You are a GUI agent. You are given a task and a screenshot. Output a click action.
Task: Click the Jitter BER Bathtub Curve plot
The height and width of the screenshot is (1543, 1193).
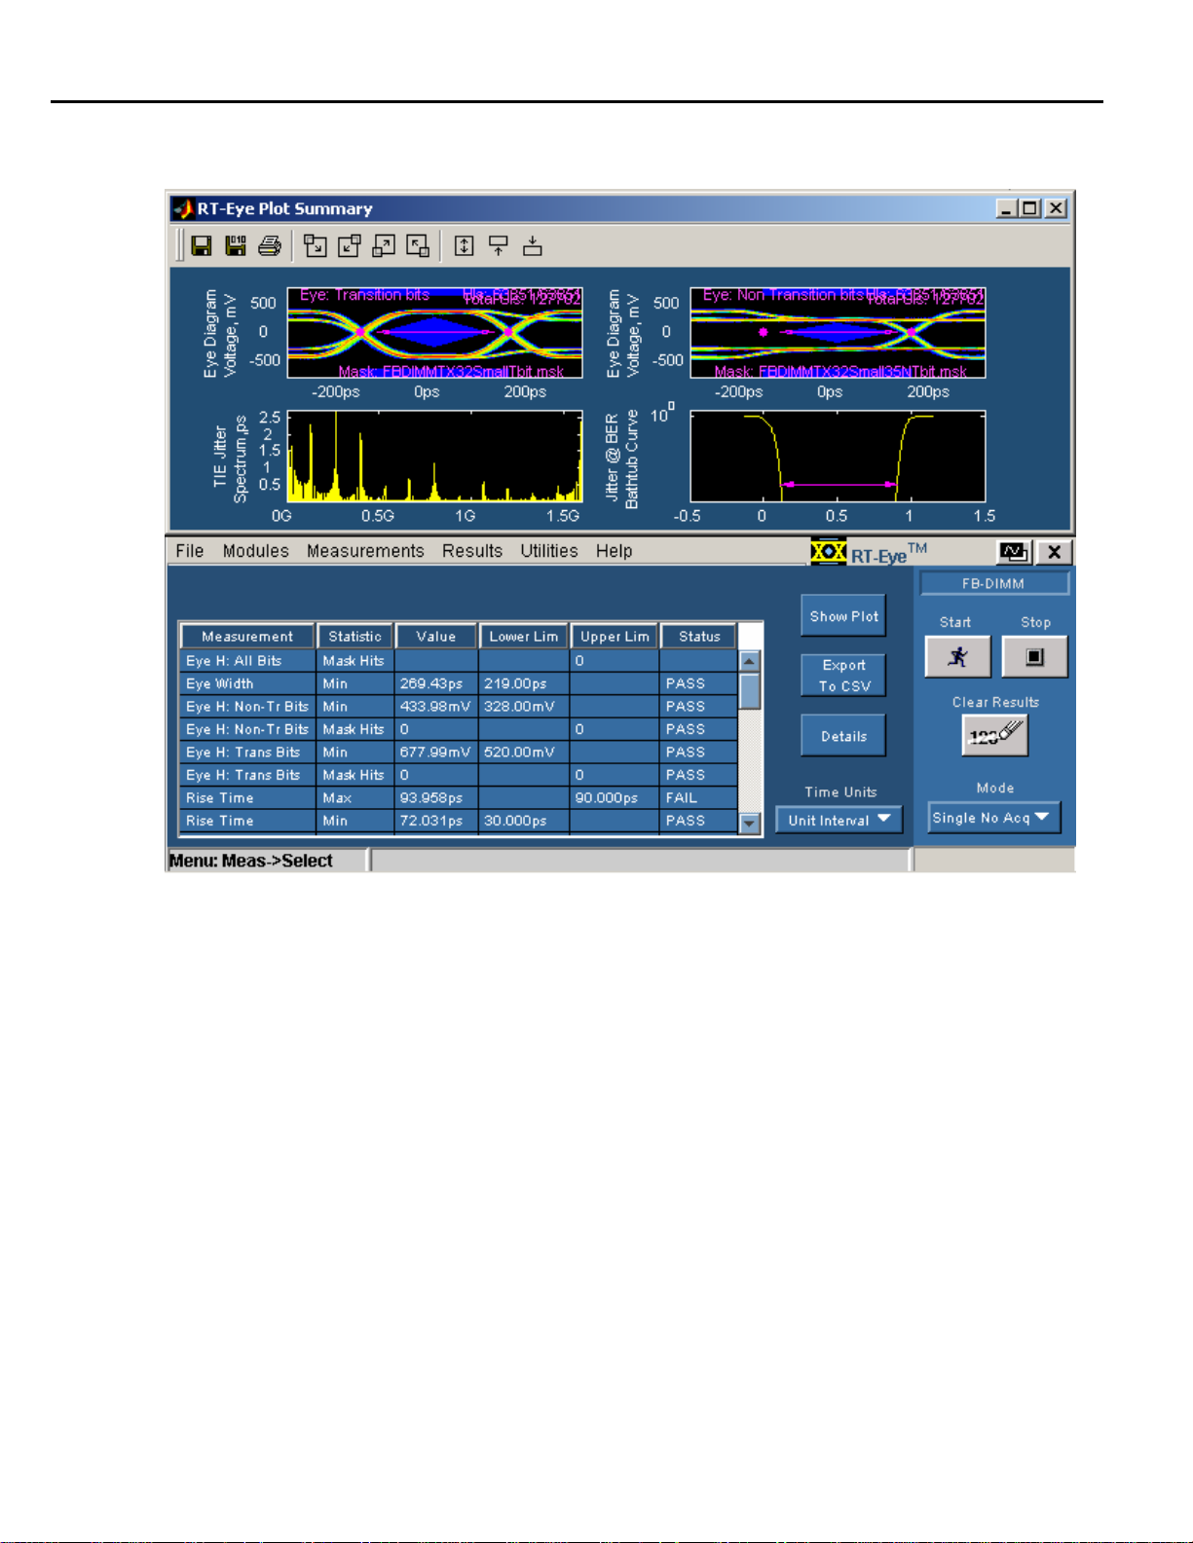[x=838, y=456]
